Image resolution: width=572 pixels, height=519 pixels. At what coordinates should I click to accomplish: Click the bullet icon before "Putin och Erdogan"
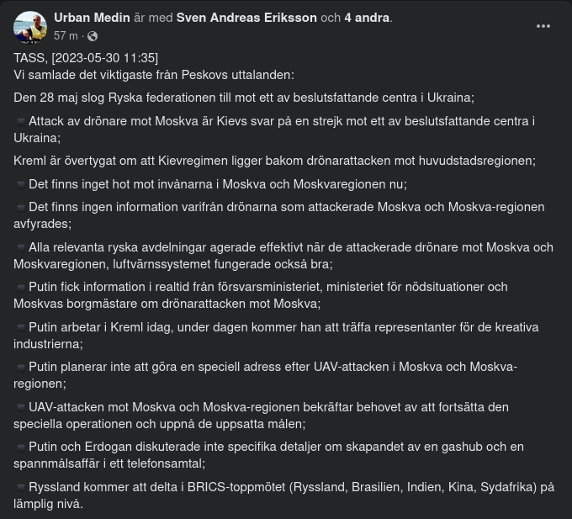(x=20, y=447)
